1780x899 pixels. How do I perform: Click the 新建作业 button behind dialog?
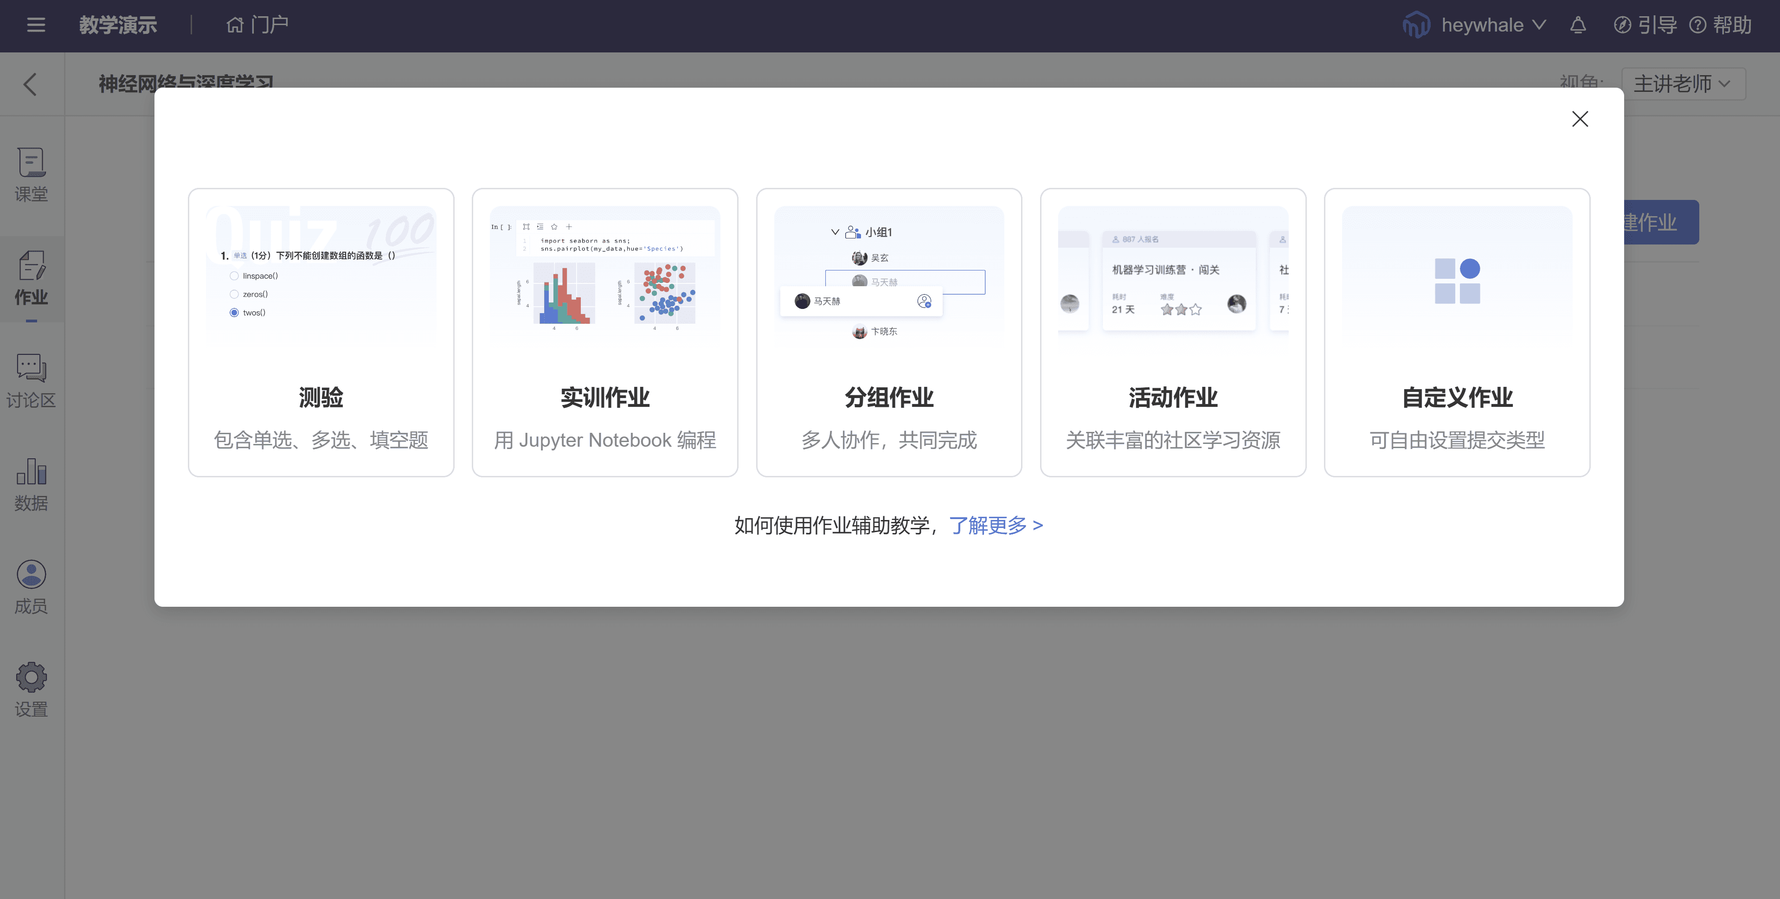[x=1660, y=222]
